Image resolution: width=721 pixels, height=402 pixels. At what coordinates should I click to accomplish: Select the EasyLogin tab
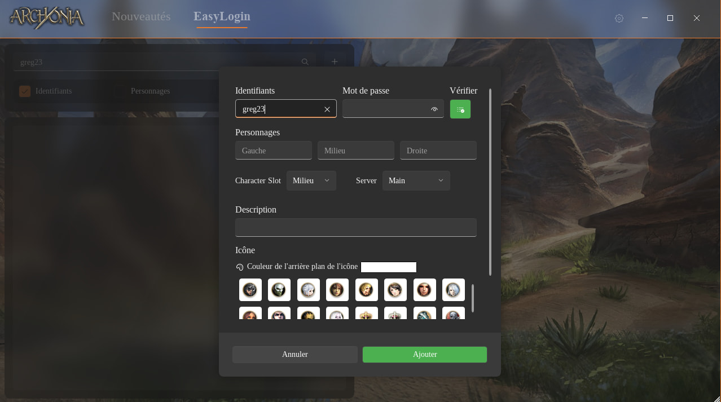pyautogui.click(x=222, y=16)
